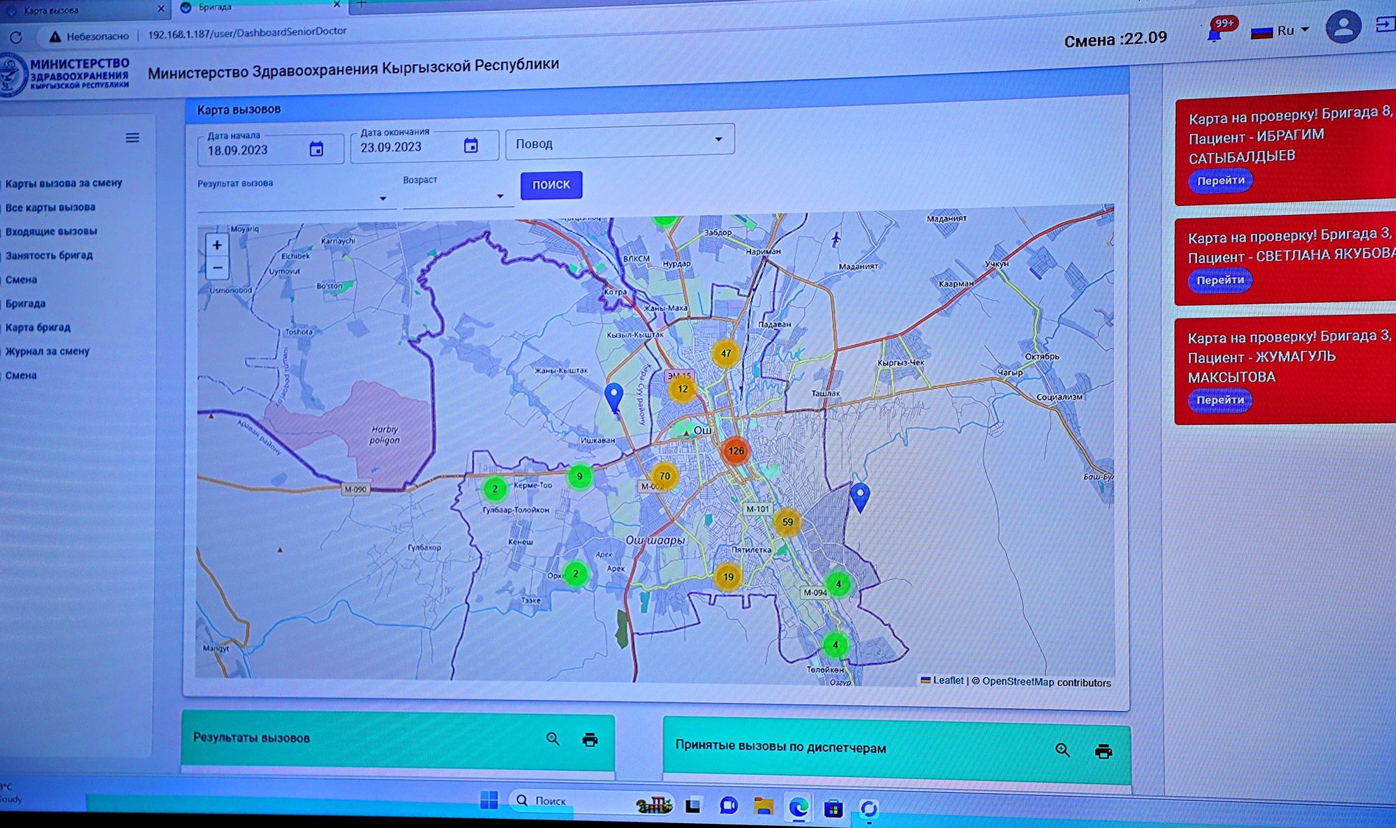Open the end date calendar picker

[471, 145]
